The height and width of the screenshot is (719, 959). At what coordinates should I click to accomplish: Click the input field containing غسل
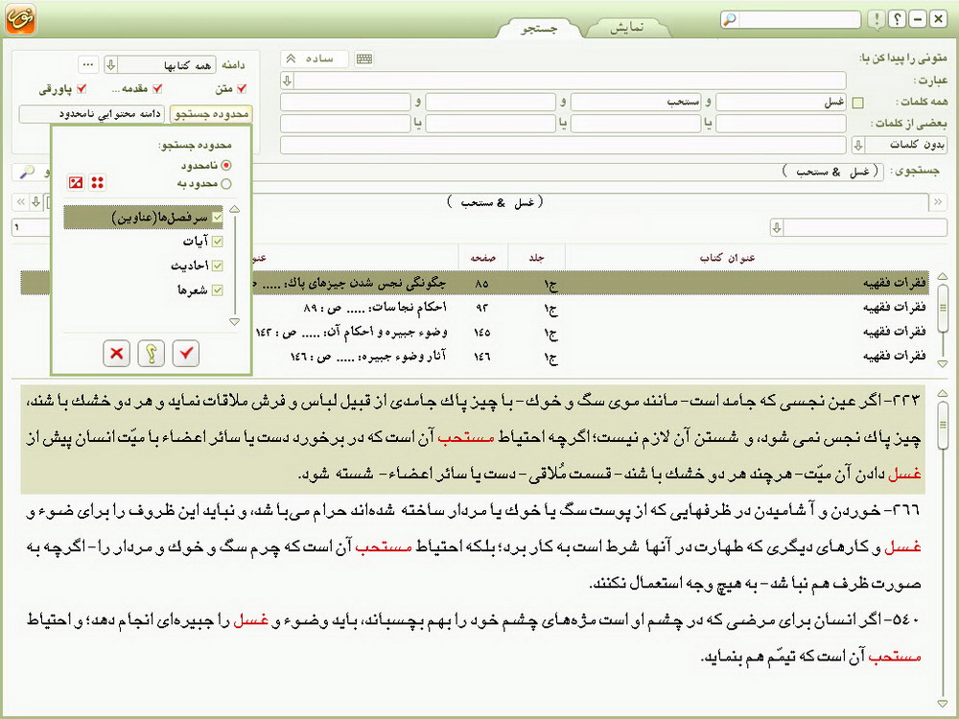coord(781,103)
